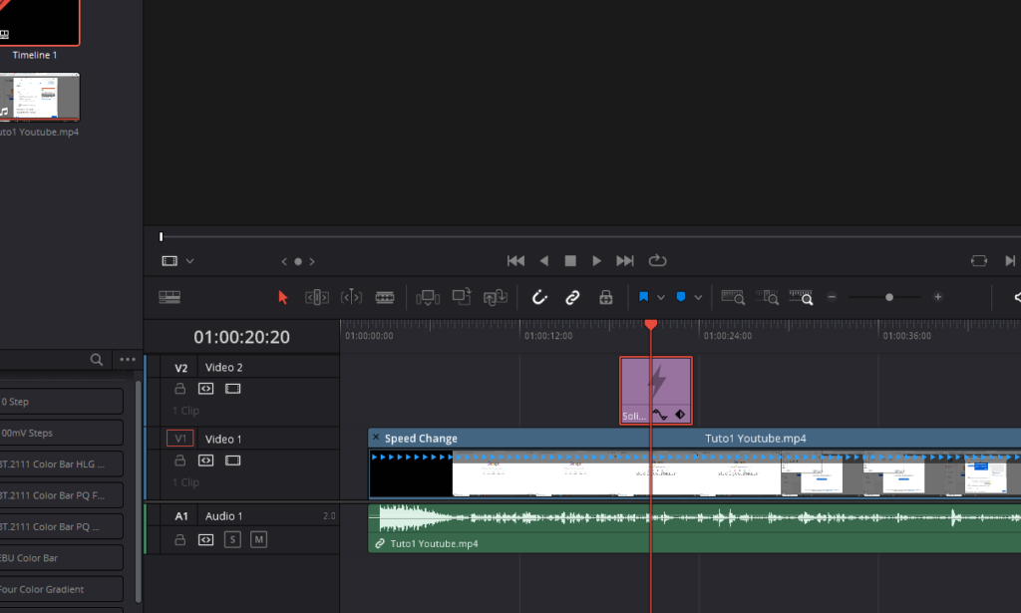1021x613 pixels.
Task: Disable the Video 1 track
Action: click(x=232, y=460)
